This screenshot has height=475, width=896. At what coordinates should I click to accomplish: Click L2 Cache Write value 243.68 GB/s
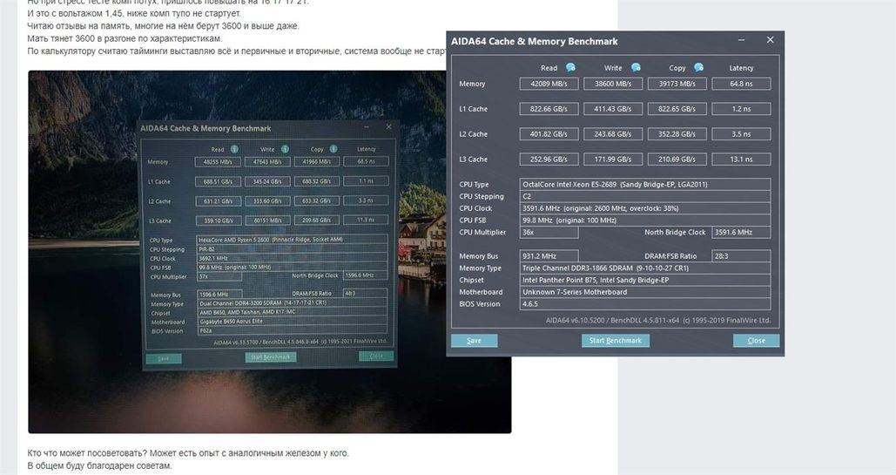pyautogui.click(x=613, y=134)
